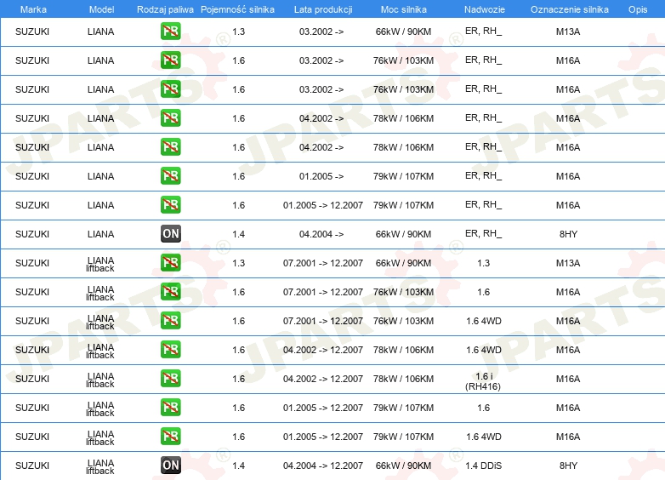Click the Lata produkcji column header
This screenshot has width=665, height=480.
click(x=323, y=9)
